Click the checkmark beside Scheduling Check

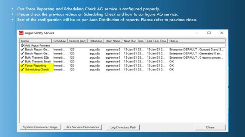coord(22,69)
